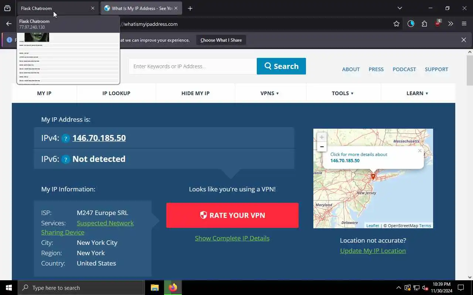
Task: Open the map Terms link
Action: coord(425,226)
